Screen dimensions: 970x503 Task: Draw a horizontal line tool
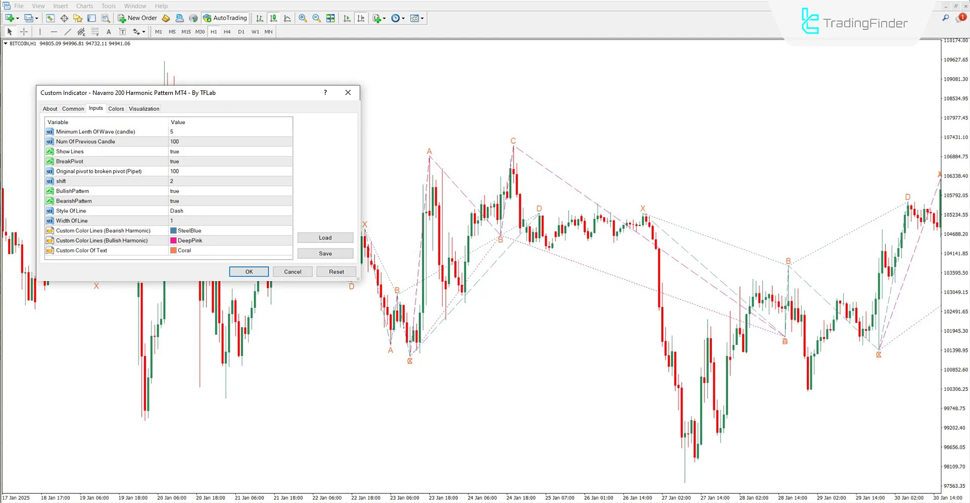point(54,32)
